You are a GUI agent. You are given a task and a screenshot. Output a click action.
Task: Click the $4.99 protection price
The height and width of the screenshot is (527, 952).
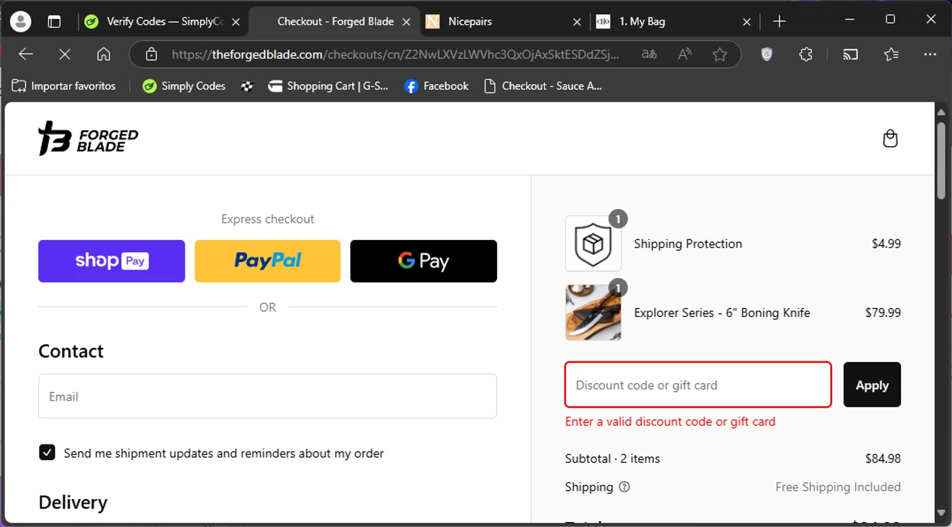coord(886,244)
